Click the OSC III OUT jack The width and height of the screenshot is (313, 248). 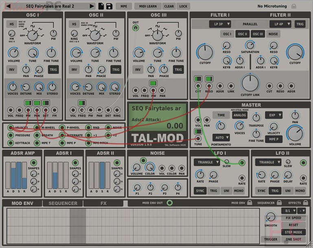[136, 28]
